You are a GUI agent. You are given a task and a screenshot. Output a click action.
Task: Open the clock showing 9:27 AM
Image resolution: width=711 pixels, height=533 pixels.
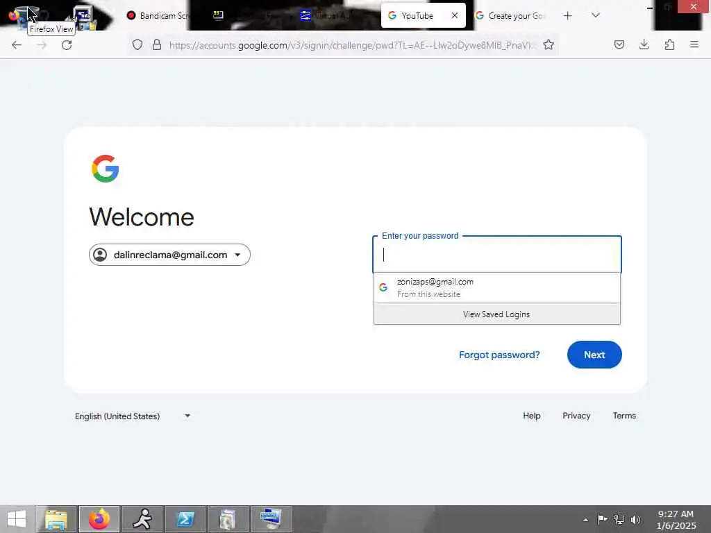point(676,519)
